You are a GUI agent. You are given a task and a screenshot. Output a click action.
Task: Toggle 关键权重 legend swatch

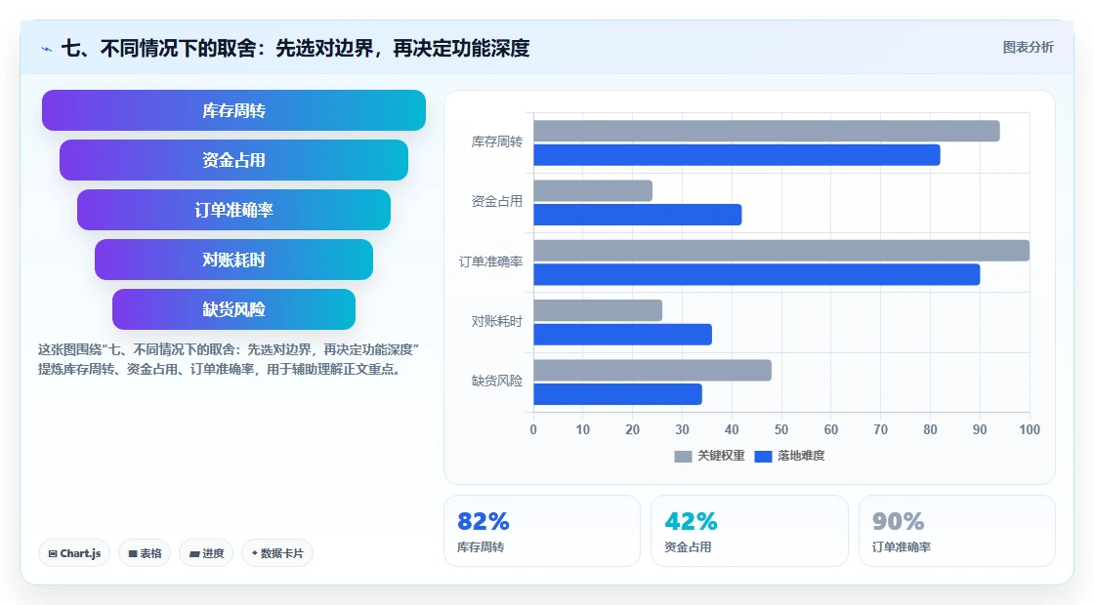pos(683,456)
